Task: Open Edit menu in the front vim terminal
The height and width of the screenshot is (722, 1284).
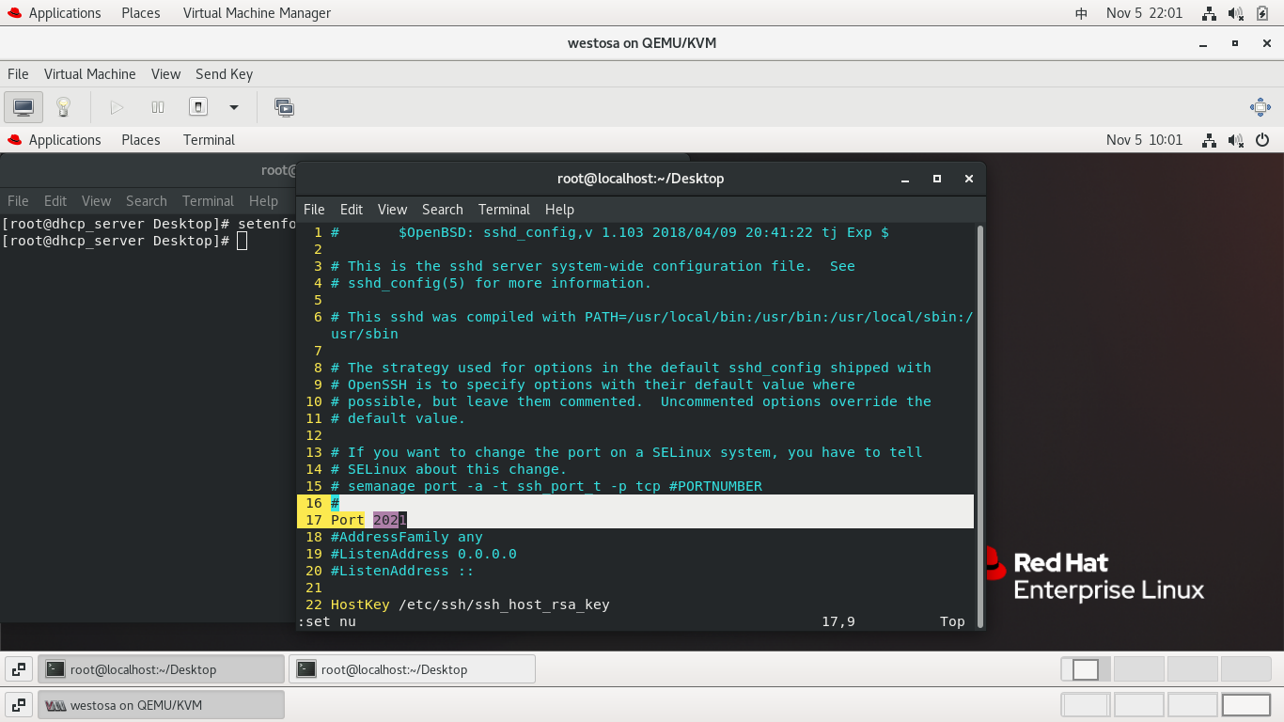Action: click(352, 210)
